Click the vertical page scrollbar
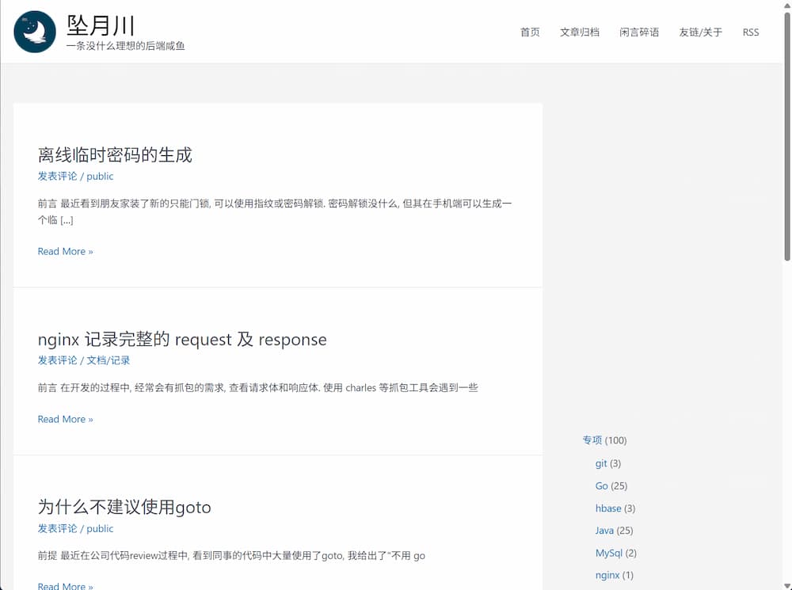 [x=786, y=158]
